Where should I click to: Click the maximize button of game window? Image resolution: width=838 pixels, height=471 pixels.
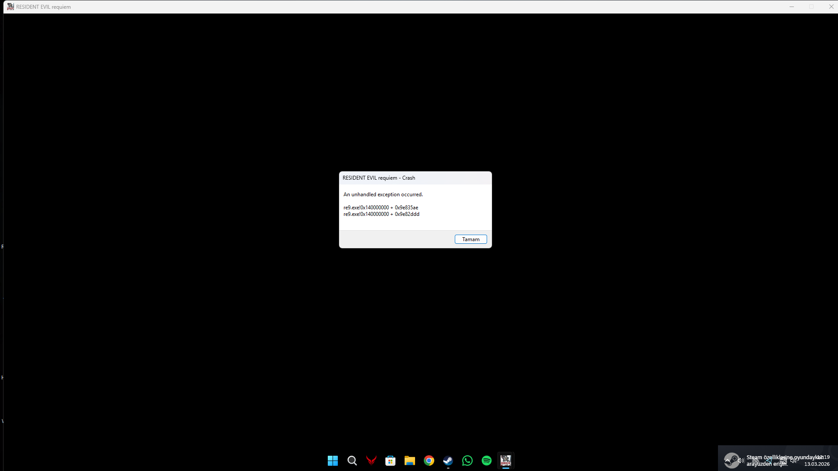811,7
